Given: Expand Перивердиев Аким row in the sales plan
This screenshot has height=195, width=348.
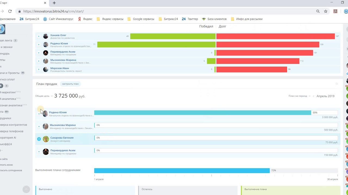Looking at the screenshot, I should [x=39, y=152].
